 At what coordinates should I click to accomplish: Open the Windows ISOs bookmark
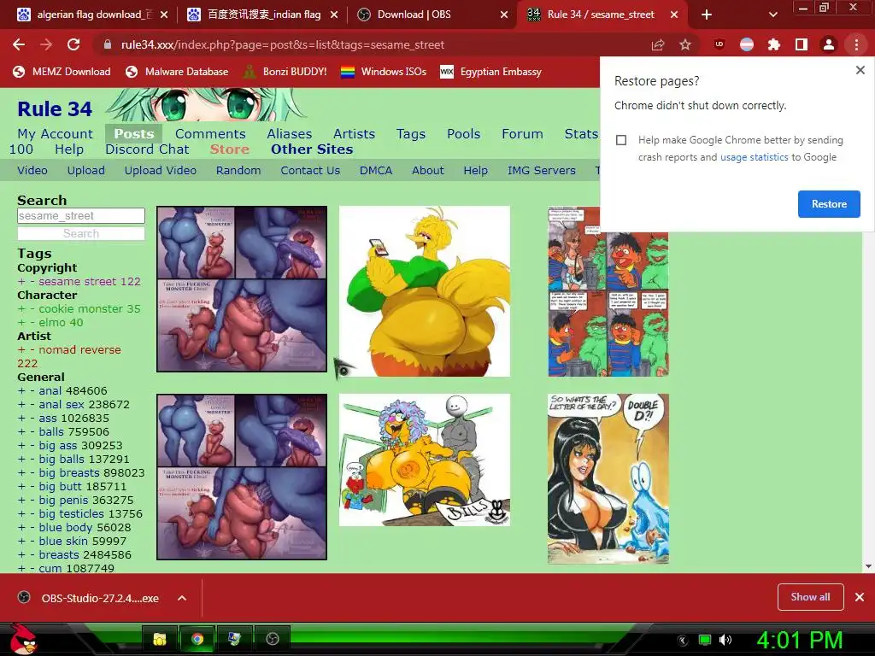pyautogui.click(x=384, y=72)
